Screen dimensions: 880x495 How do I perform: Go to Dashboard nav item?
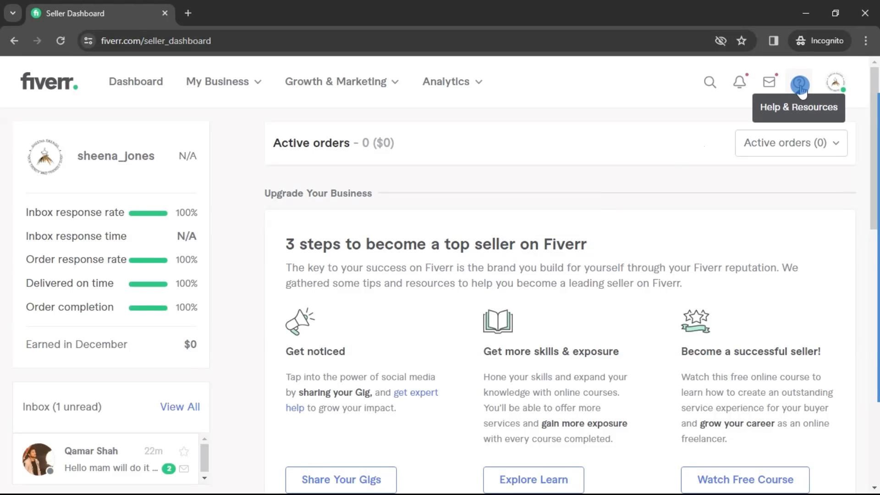[136, 82]
